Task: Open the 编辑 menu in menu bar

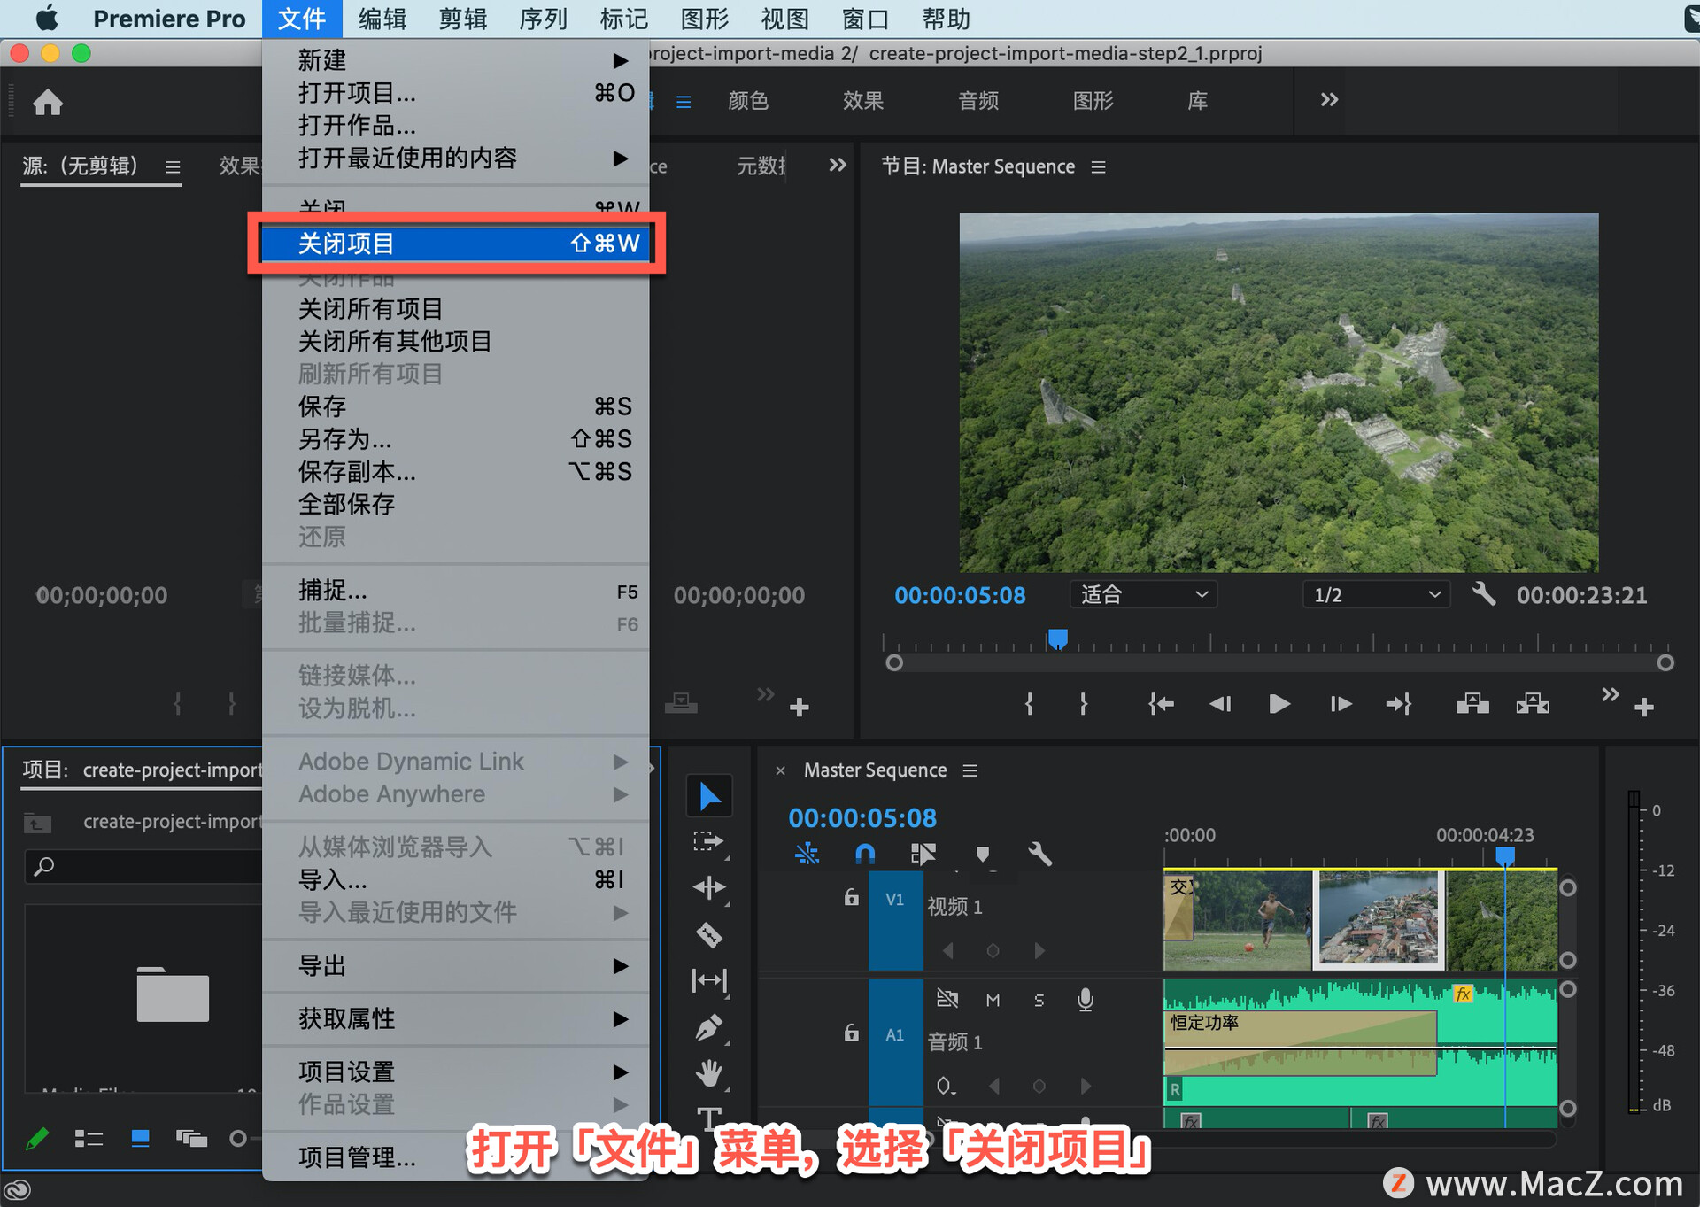Action: pos(382,19)
